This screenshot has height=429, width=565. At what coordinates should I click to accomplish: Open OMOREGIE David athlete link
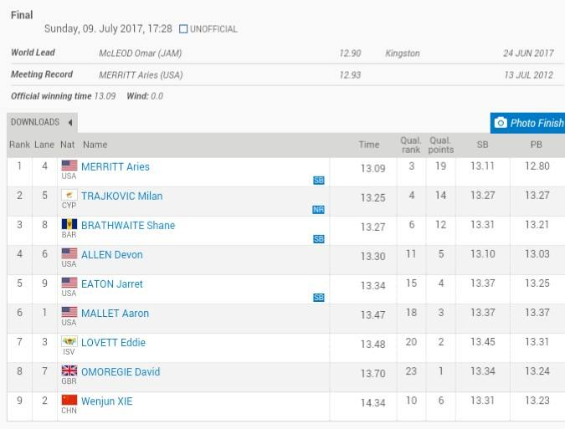(121, 372)
